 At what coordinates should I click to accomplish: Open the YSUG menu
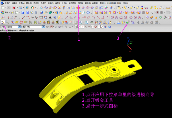[125, 3]
